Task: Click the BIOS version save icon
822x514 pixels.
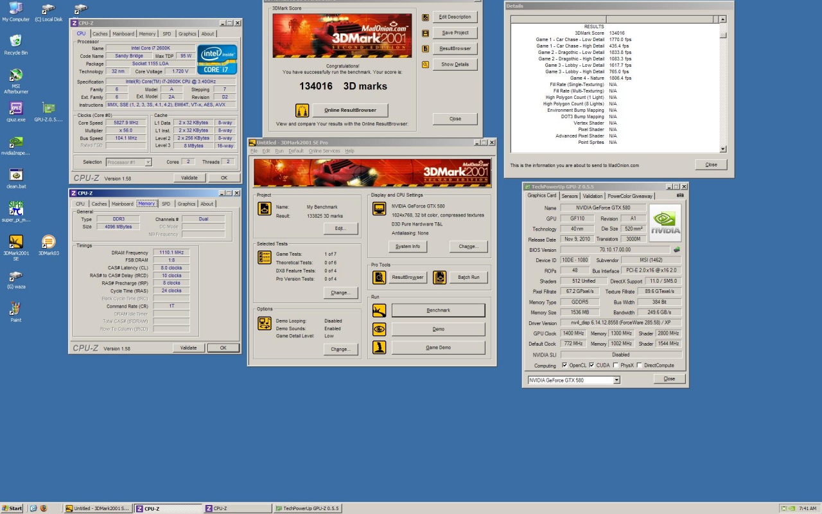Action: [x=676, y=250]
